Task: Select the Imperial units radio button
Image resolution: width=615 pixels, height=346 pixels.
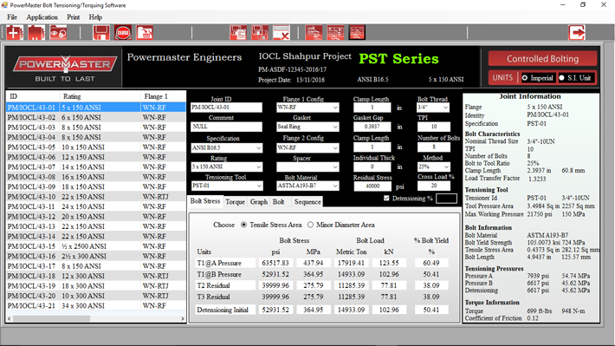Action: click(x=525, y=78)
